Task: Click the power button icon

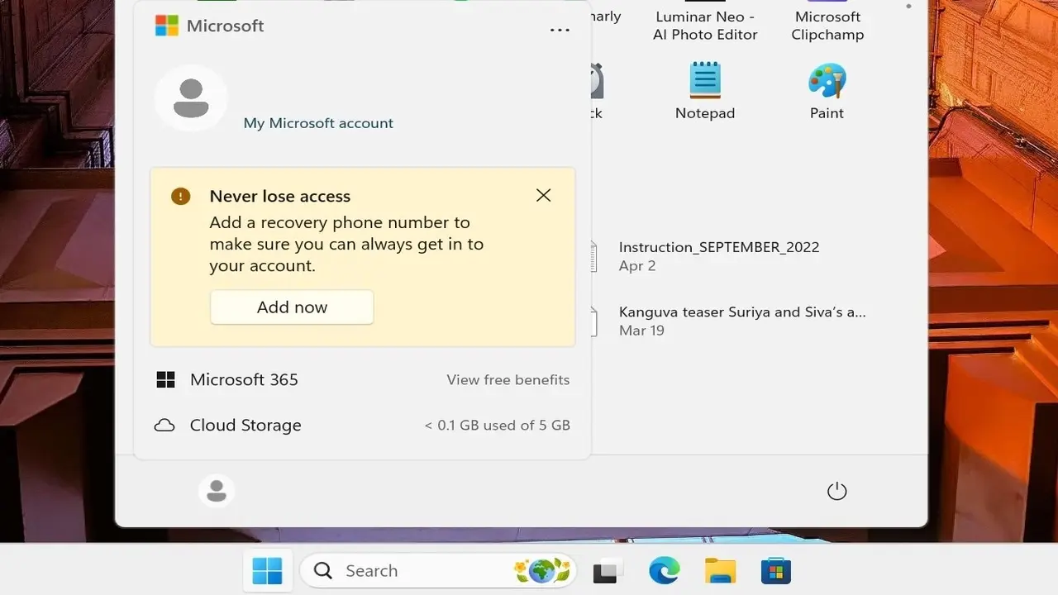Action: point(836,491)
